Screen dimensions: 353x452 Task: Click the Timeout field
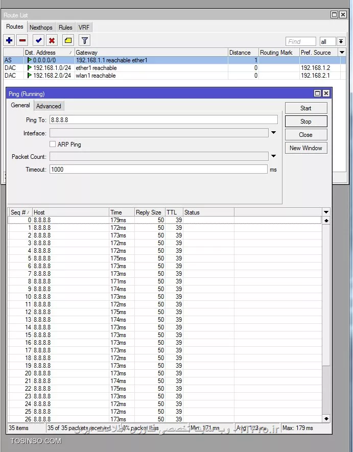(158, 169)
